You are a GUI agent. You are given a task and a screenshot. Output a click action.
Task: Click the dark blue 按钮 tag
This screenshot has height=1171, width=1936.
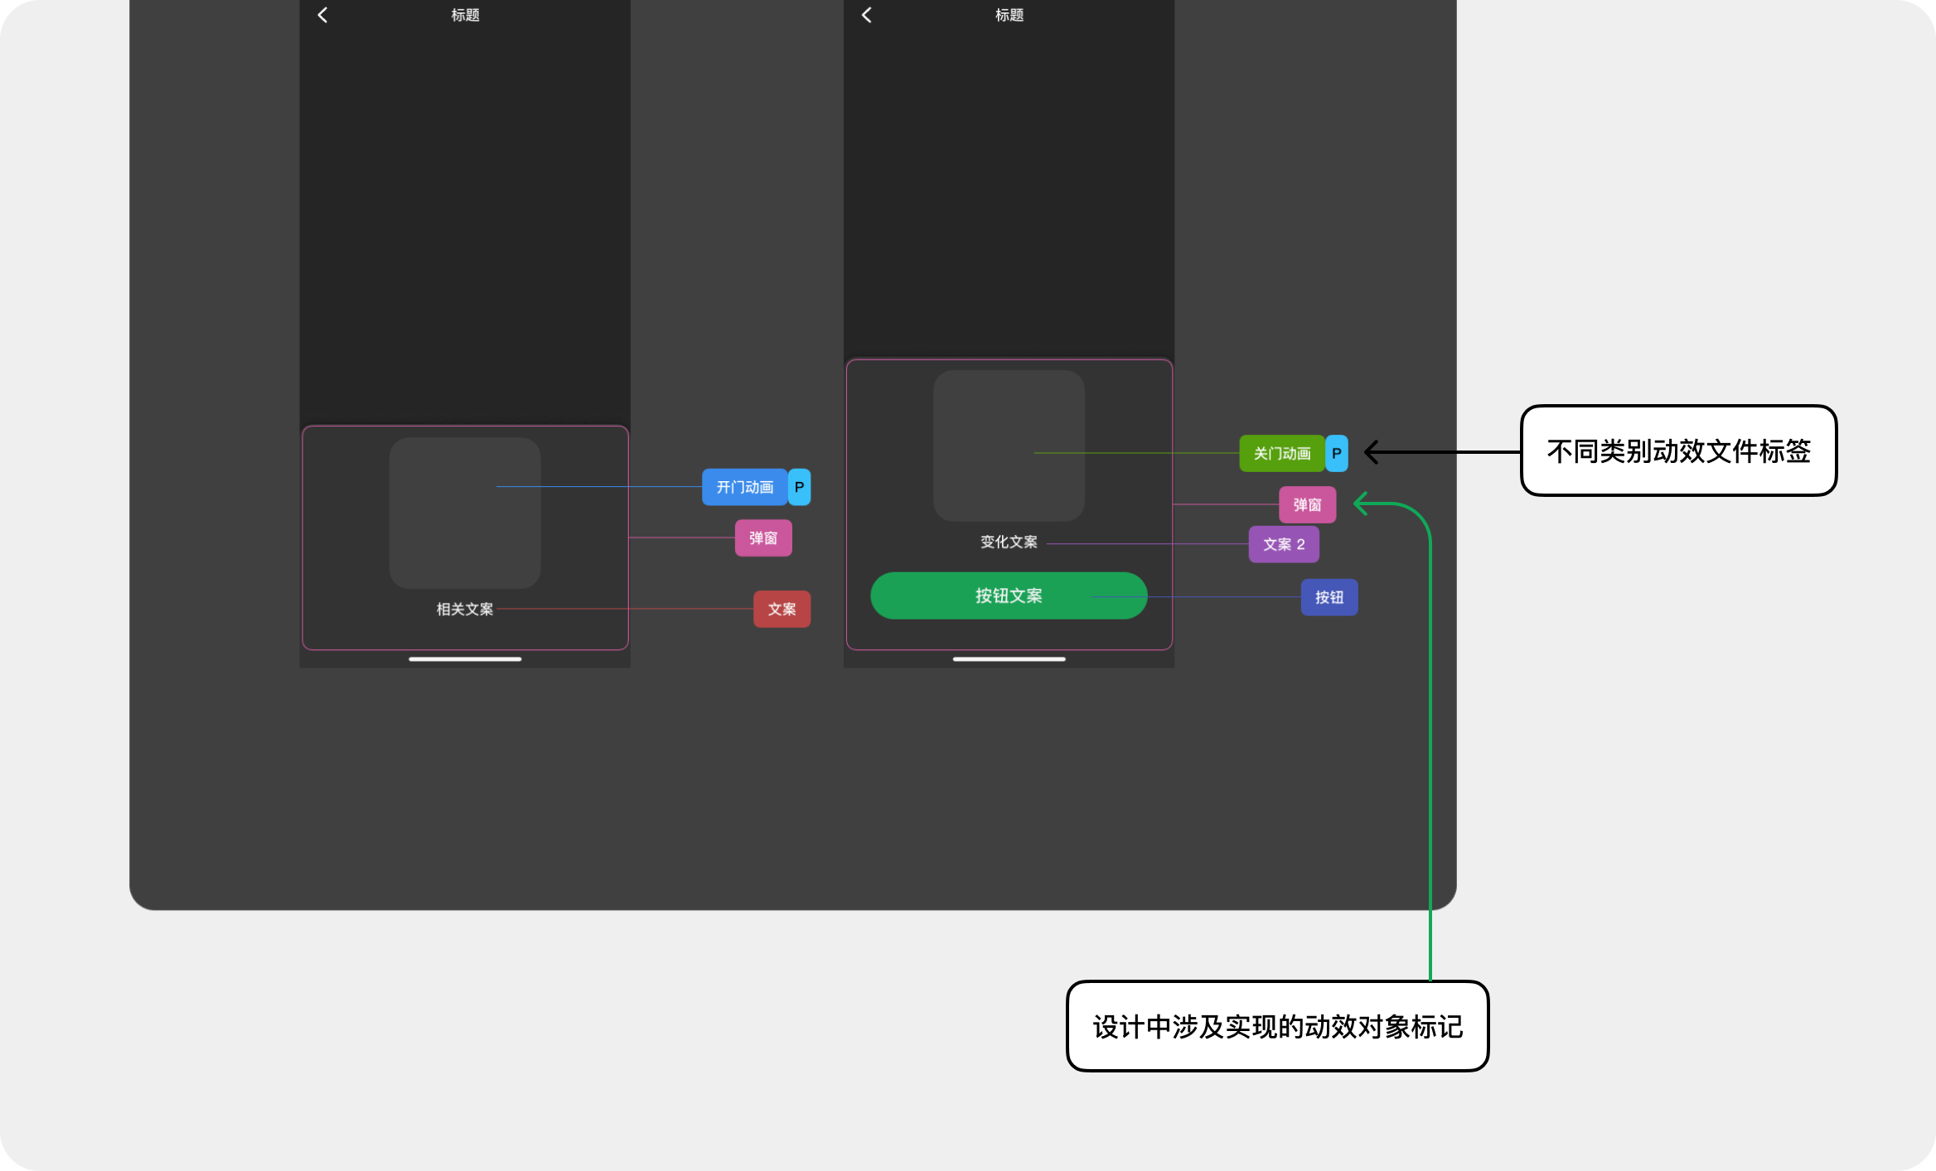click(x=1329, y=597)
